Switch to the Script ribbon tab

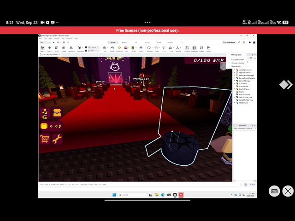[x=147, y=42]
